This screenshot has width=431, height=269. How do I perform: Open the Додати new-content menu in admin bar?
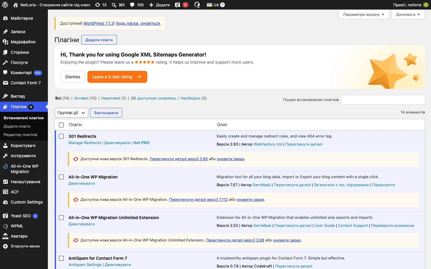tap(160, 5)
